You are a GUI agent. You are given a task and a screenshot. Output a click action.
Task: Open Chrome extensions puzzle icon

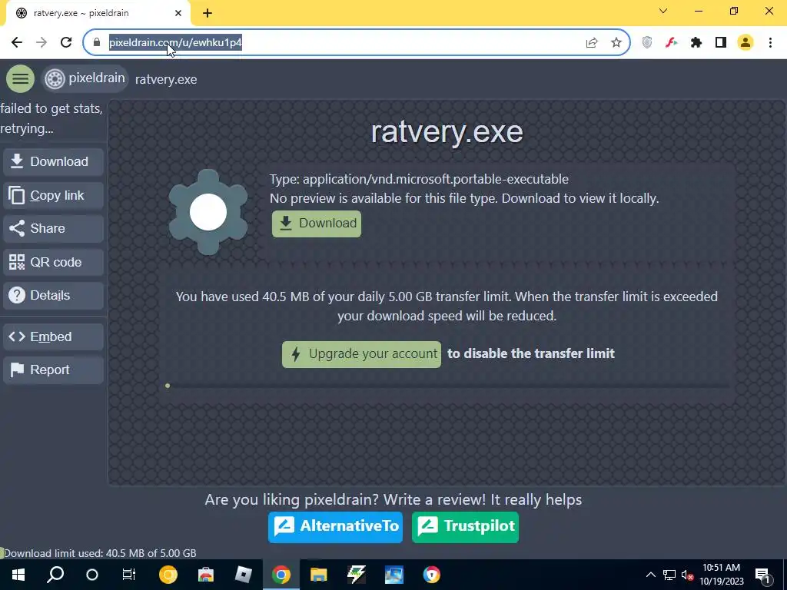(696, 43)
